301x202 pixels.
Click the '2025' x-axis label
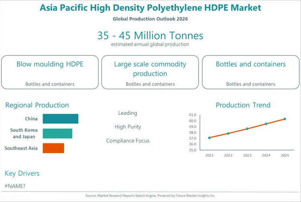[x=285, y=155]
